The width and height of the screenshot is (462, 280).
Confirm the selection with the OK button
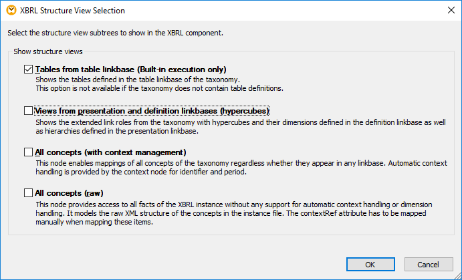coord(370,264)
